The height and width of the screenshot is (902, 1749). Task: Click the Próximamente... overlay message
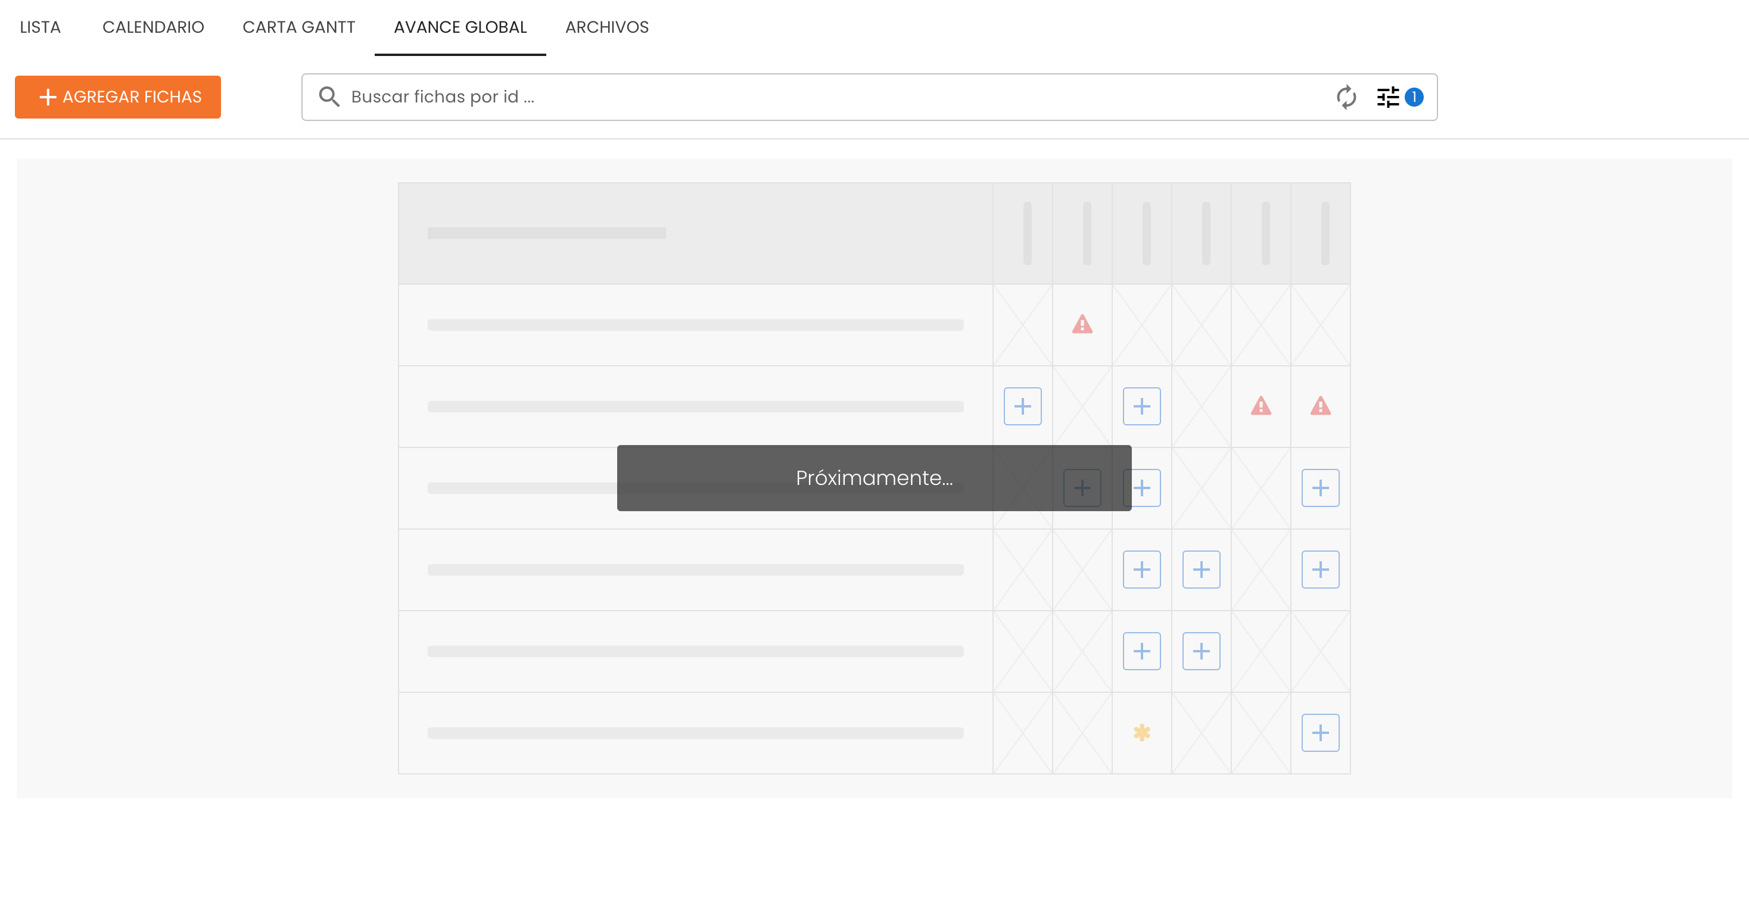[874, 478]
